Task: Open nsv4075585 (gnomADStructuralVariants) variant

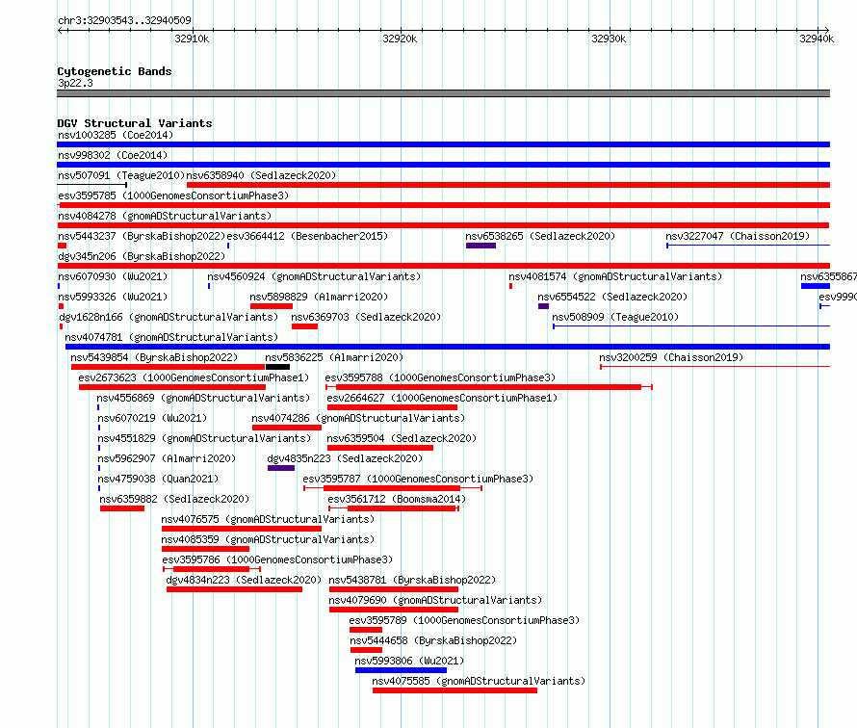Action: coord(479,681)
